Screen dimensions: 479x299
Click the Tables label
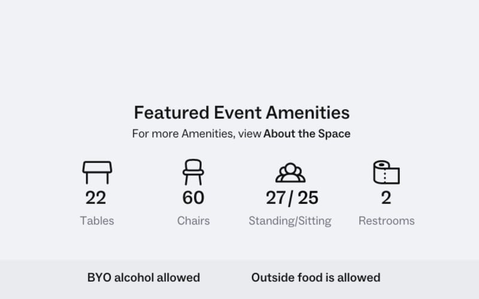point(97,221)
